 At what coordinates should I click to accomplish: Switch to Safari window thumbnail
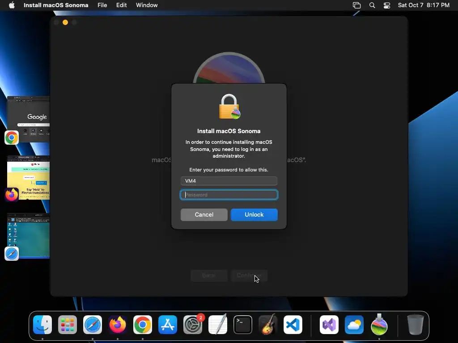[28, 236]
